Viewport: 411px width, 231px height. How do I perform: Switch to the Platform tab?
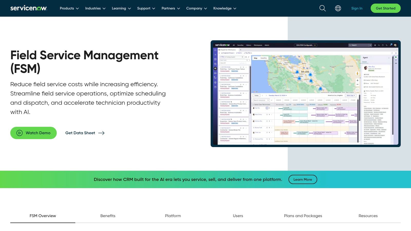coord(173,216)
